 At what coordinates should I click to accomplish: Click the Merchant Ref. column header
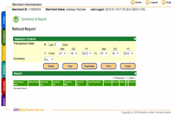pos(46,83)
